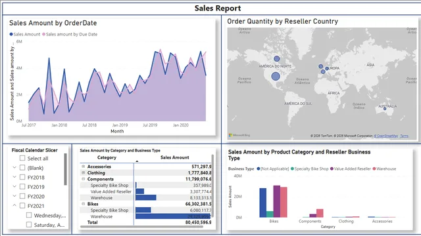Screen dimensions: 421x236
Task: Open the Terms link on the map
Action: 404,136
